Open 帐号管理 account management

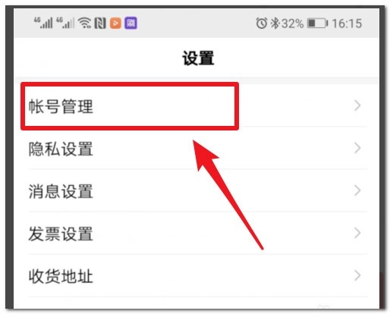(x=197, y=106)
